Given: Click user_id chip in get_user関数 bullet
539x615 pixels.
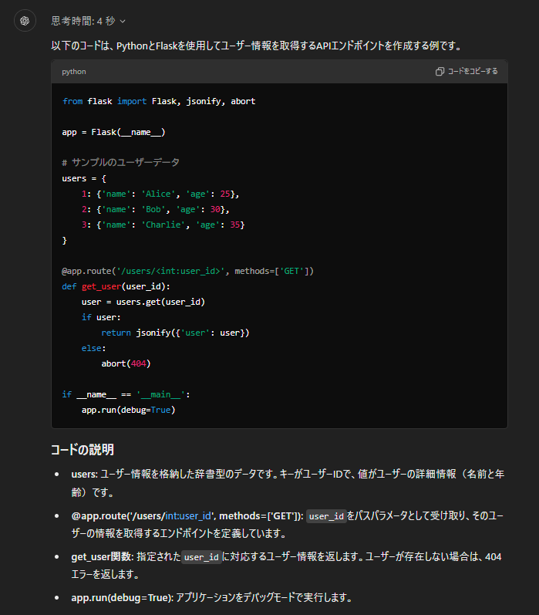Looking at the screenshot, I should coord(201,556).
